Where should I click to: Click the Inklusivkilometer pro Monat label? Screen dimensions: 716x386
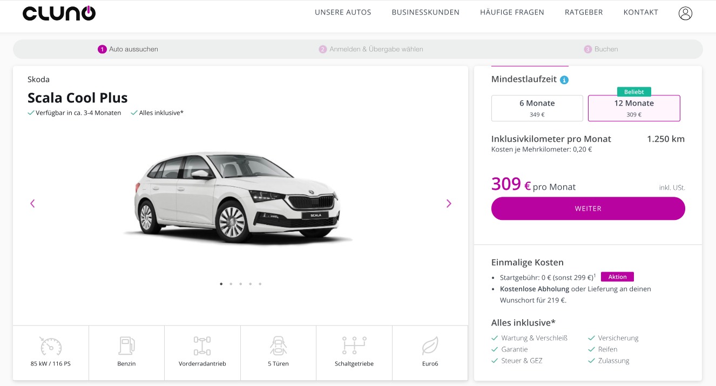pyautogui.click(x=551, y=139)
